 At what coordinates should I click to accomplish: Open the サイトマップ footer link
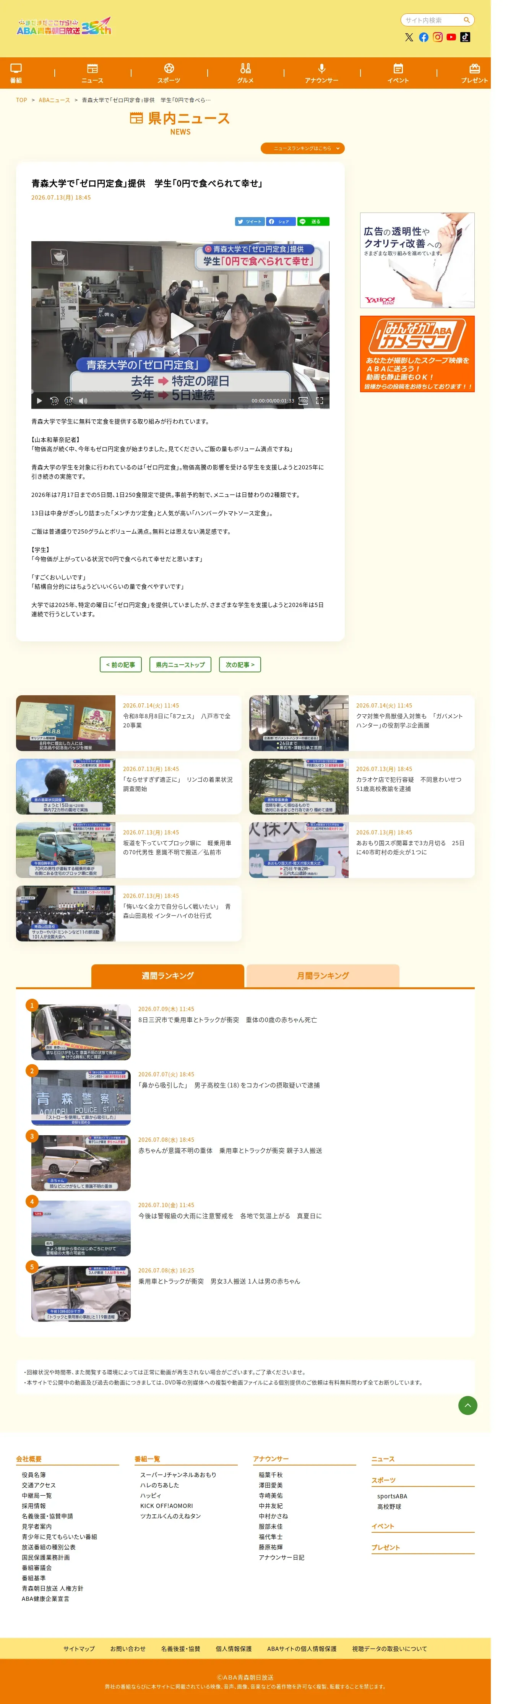point(79,1649)
